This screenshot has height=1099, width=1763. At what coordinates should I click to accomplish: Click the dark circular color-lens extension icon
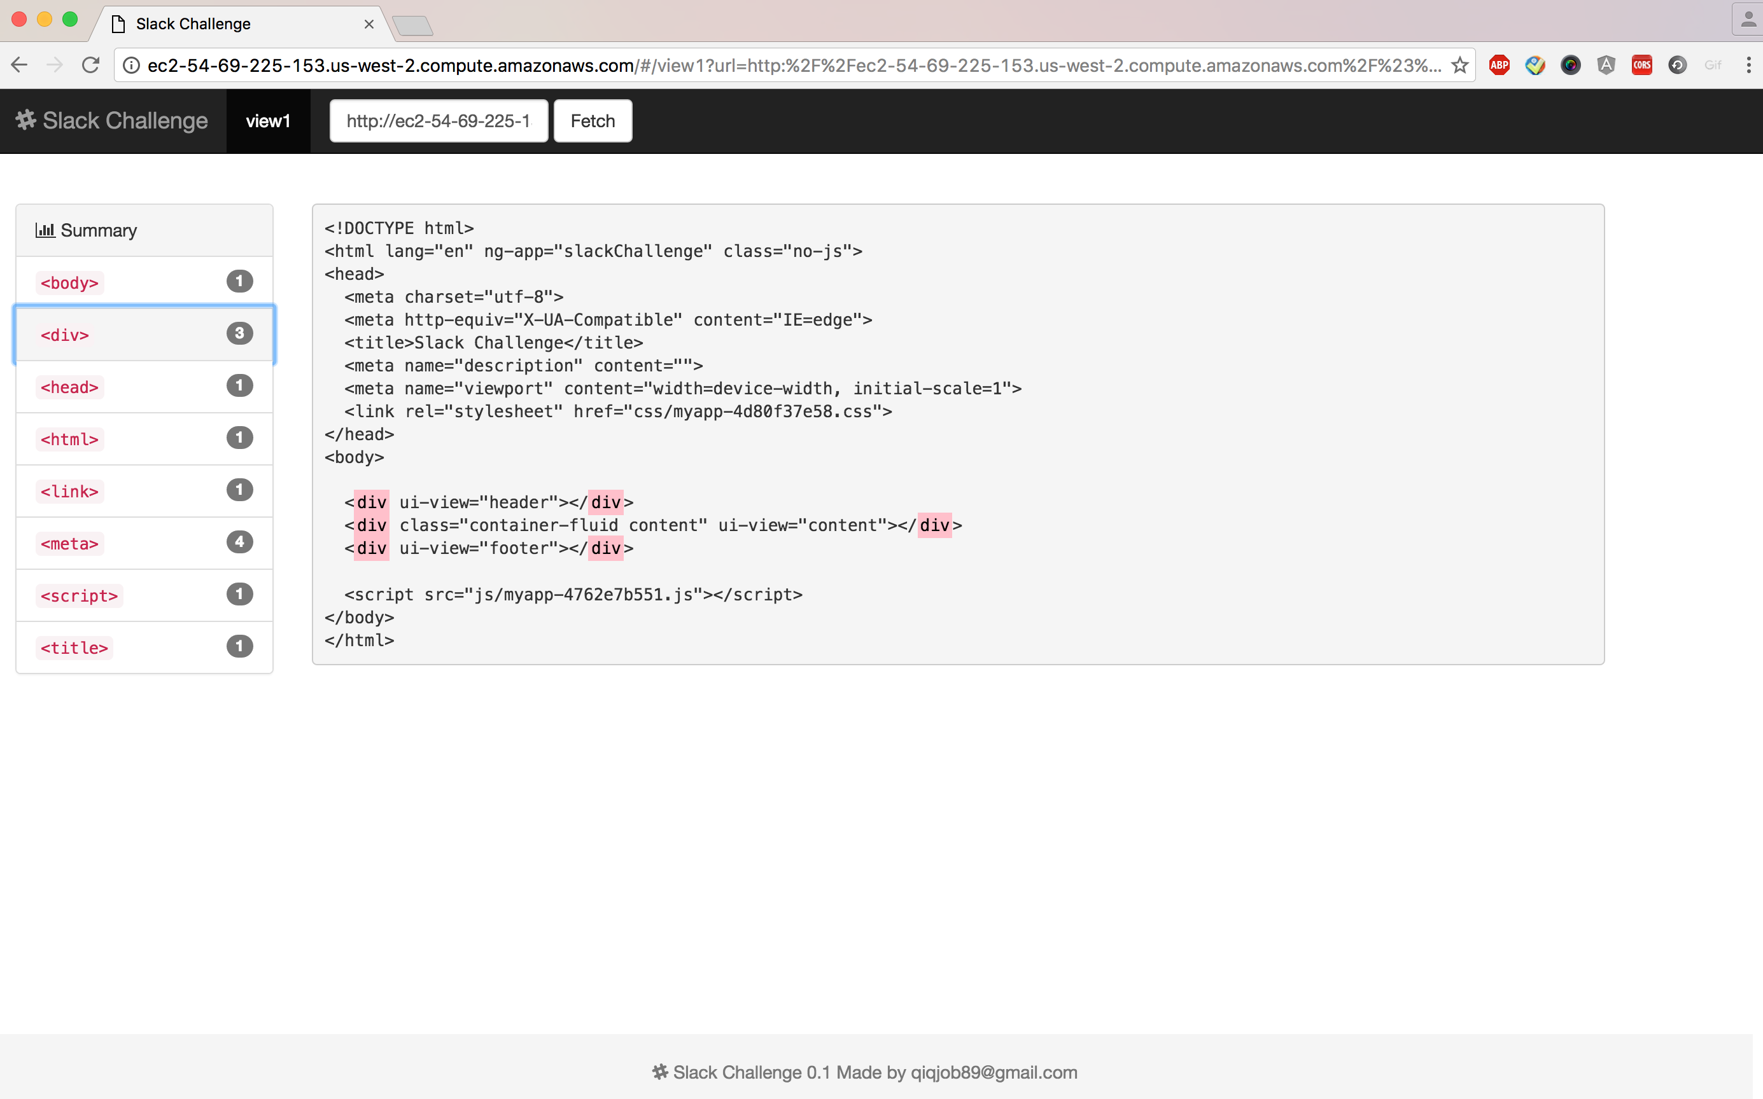1570,66
